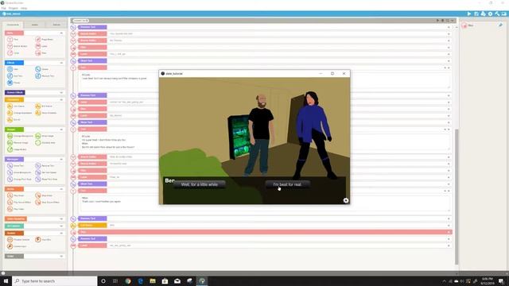Collapse the Story components category
The image size is (509, 286).
61,33
